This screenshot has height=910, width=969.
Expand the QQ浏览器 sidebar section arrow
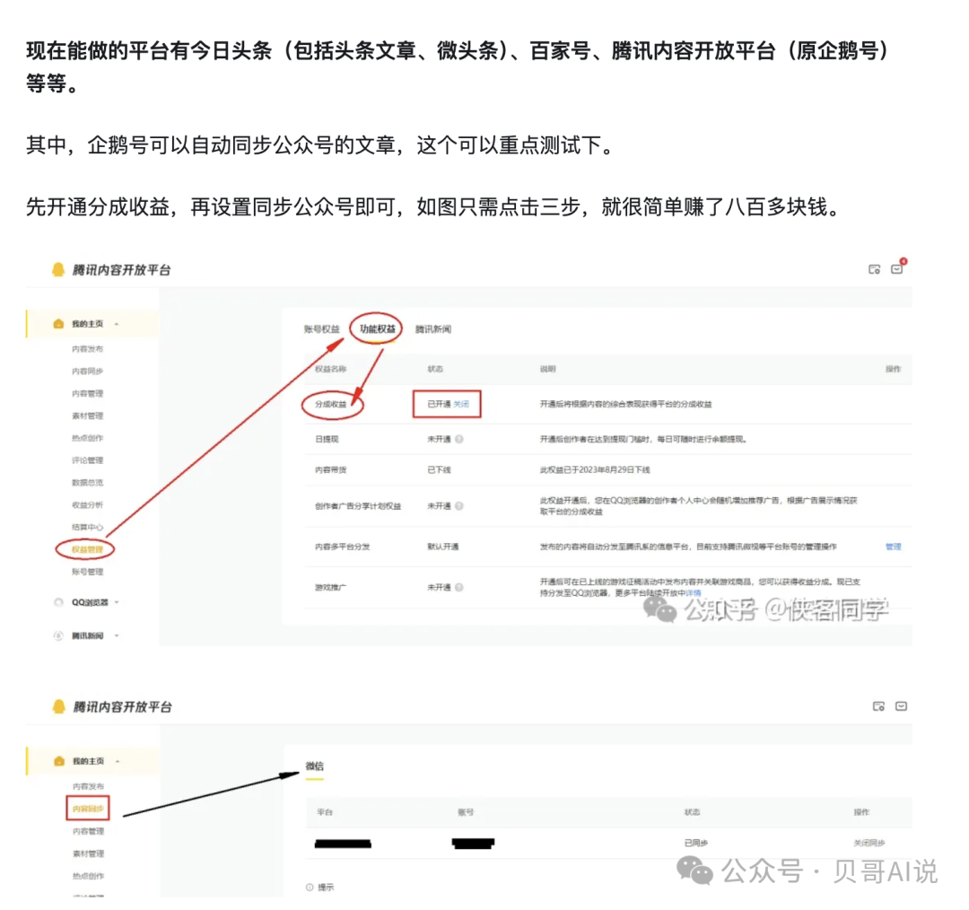coord(117,602)
